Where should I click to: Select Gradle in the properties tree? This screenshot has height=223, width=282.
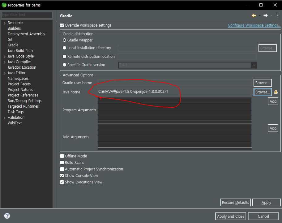pyautogui.click(x=13, y=45)
